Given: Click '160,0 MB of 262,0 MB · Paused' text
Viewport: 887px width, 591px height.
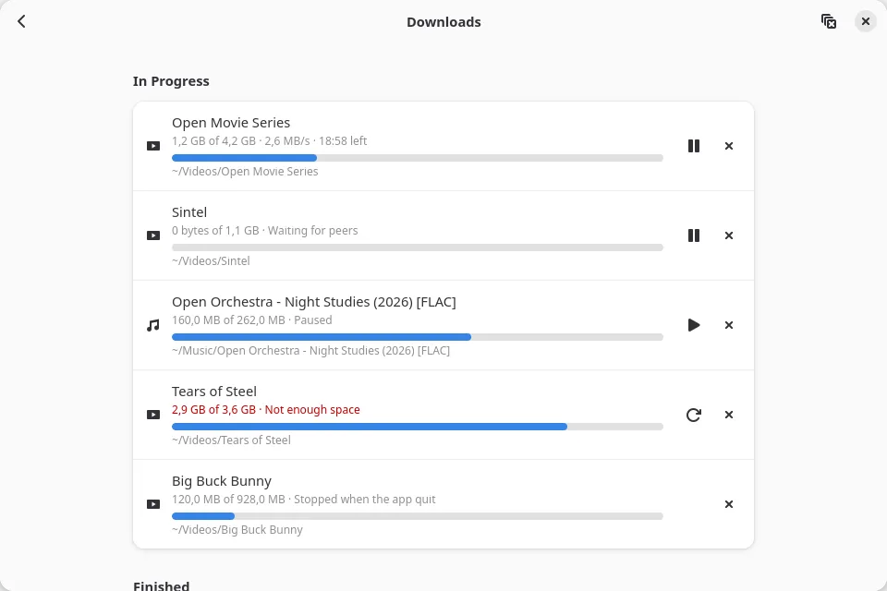Looking at the screenshot, I should coord(251,320).
